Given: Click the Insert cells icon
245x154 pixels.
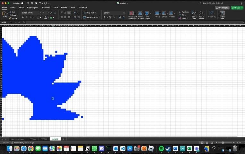Looking at the screenshot, I should (157, 13).
